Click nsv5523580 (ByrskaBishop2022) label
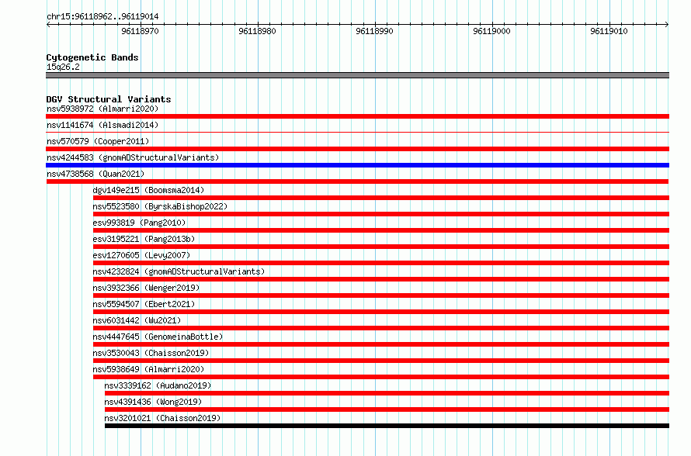 pyautogui.click(x=160, y=206)
